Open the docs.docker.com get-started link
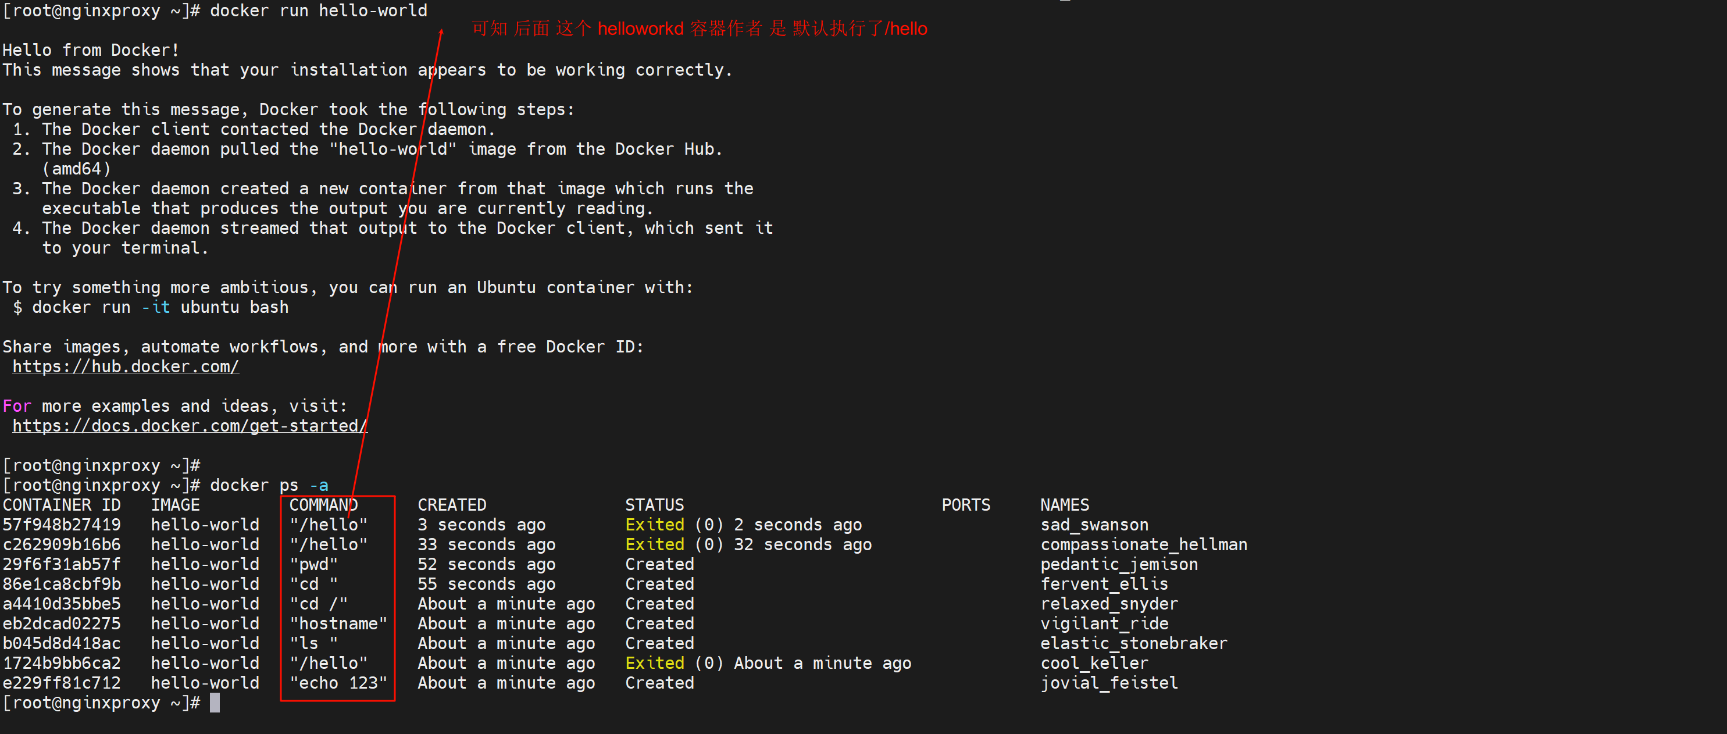1727x734 pixels. (190, 426)
